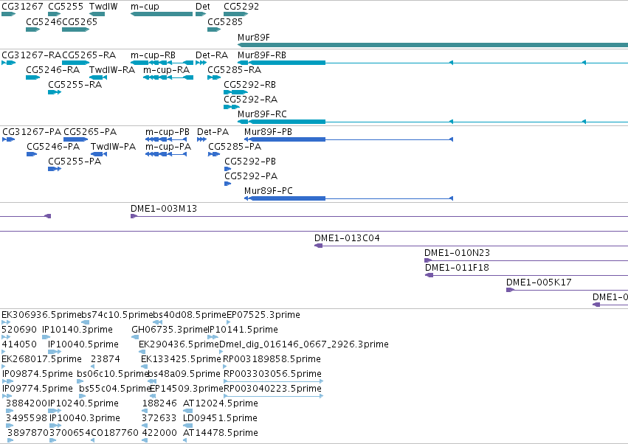Screen dimensions: 628x444
Task: Select the IP10141.5prime EST label
Action: click(x=244, y=330)
